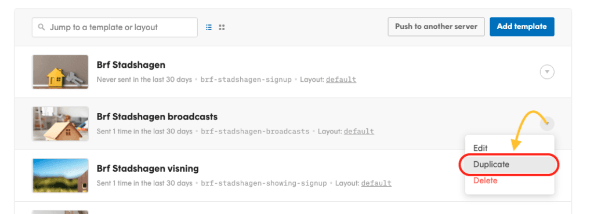The width and height of the screenshot is (594, 214).
Task: Open default layout link for Brf Stadshagen
Action: 341,79
